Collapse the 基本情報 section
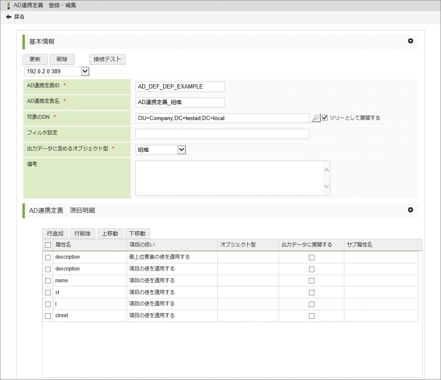This screenshot has width=441, height=380. coord(410,41)
